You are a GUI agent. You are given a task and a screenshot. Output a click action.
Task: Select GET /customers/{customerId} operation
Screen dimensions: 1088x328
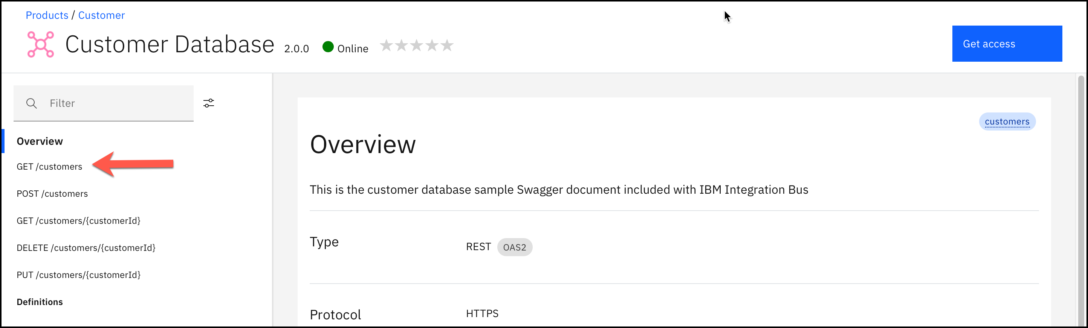point(79,220)
